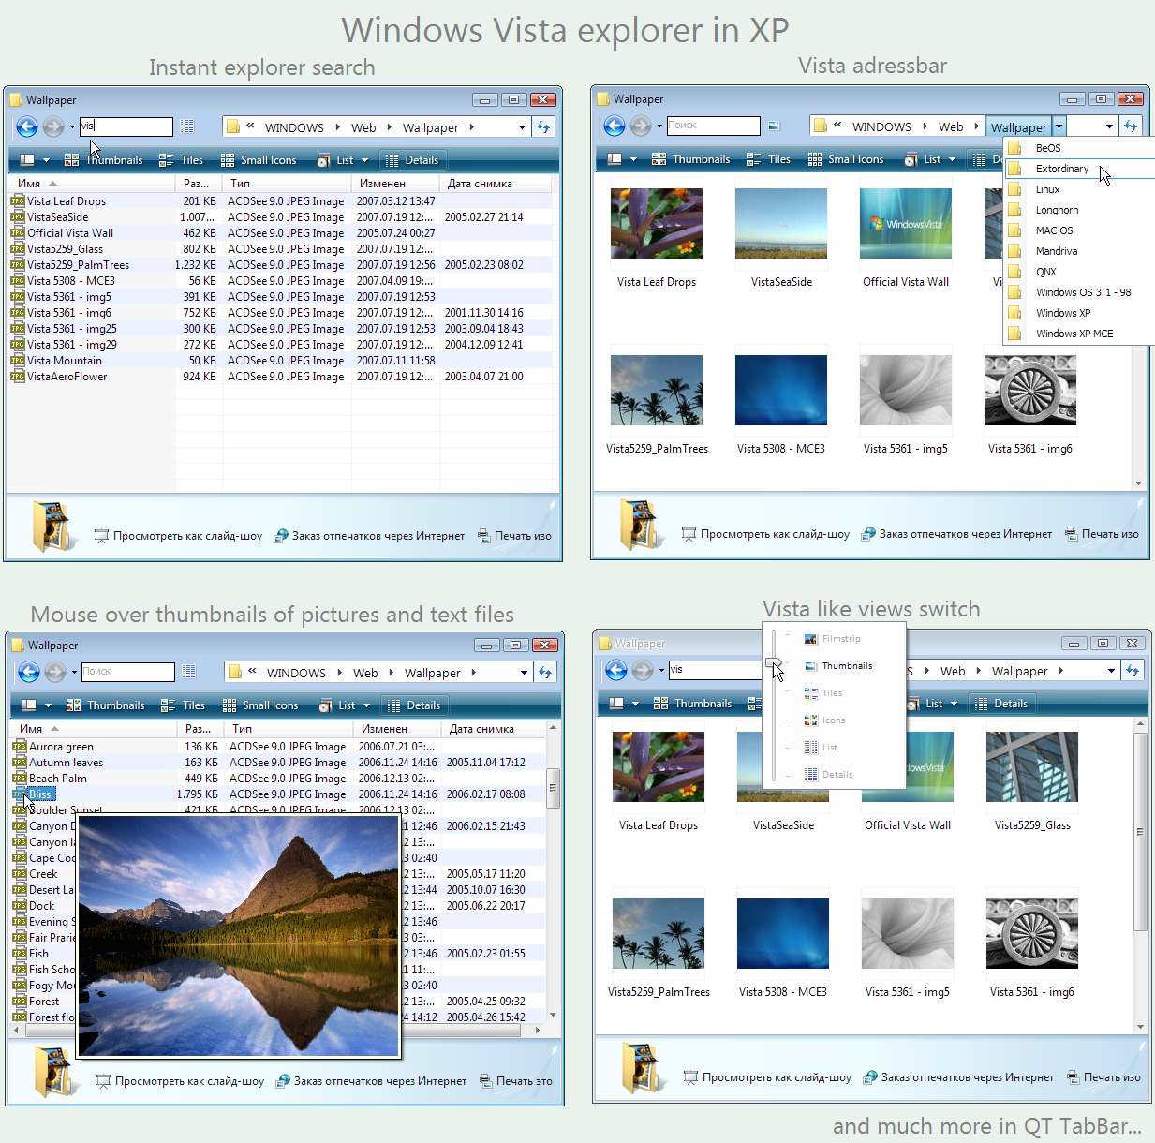Click Back arrow in Instant explorer search window

[27, 126]
